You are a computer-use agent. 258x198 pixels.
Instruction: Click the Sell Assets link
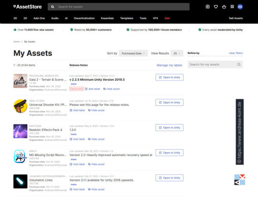point(236,18)
